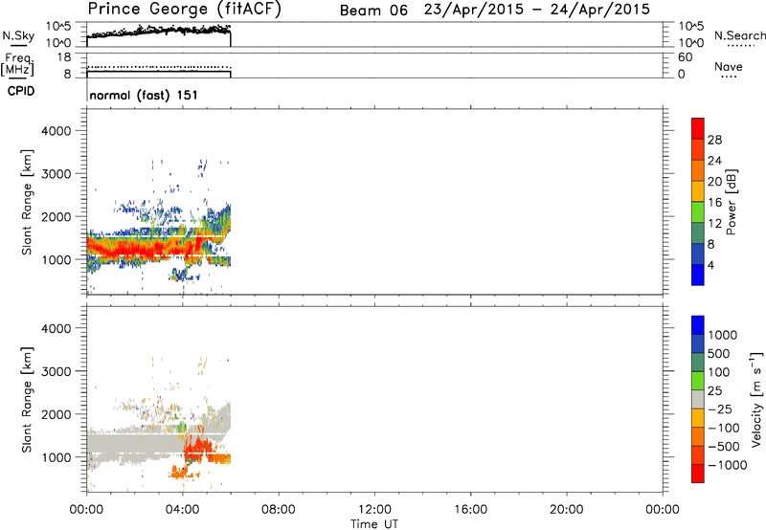Click the '12:00' time axis tick label
Image resolution: width=766 pixels, height=530 pixels.
click(x=374, y=510)
